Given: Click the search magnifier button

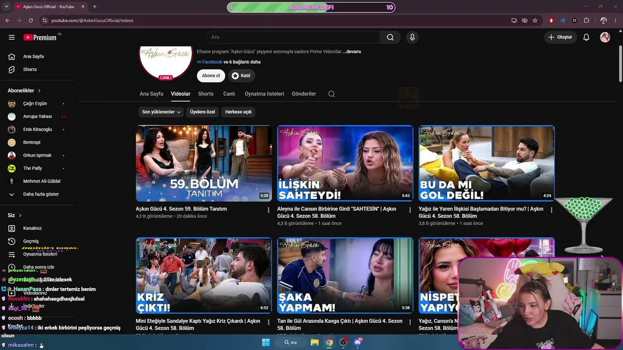Looking at the screenshot, I should click(x=390, y=37).
